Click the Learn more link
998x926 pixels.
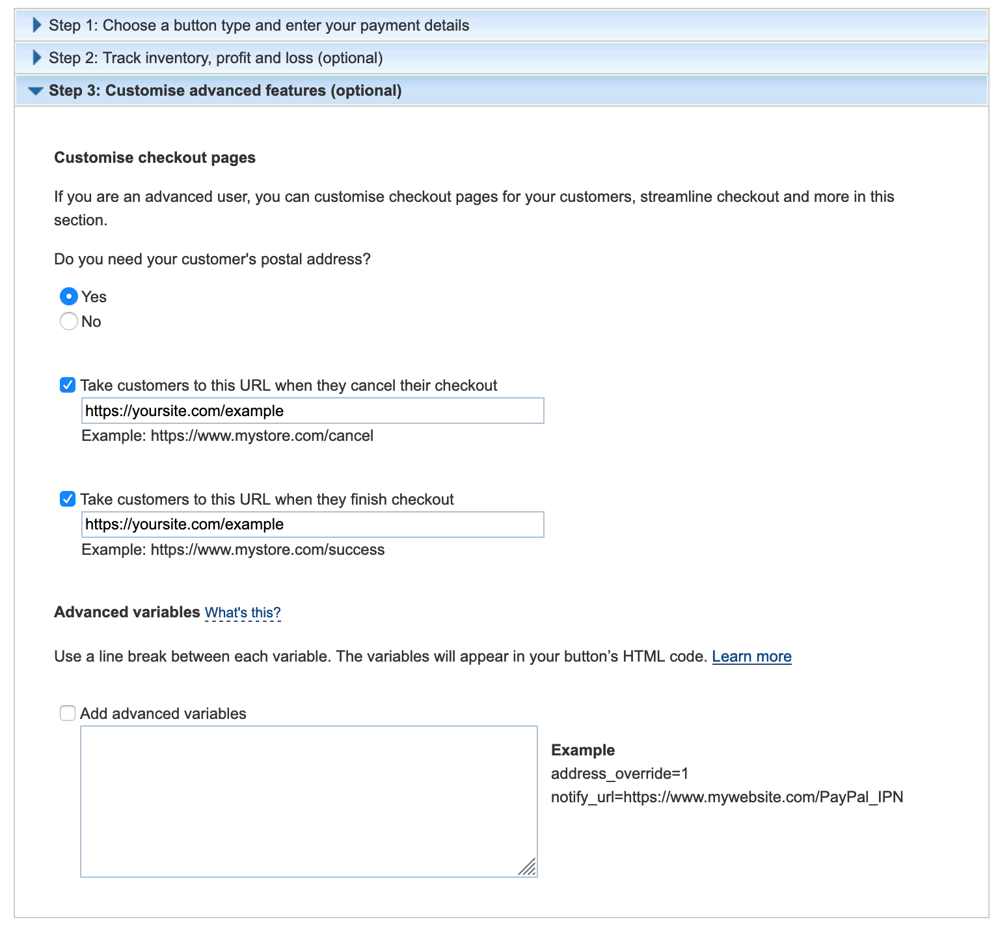click(x=751, y=656)
